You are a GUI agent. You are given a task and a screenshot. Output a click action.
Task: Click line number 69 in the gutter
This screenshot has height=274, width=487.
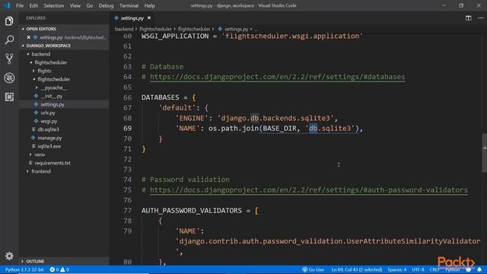(x=128, y=129)
